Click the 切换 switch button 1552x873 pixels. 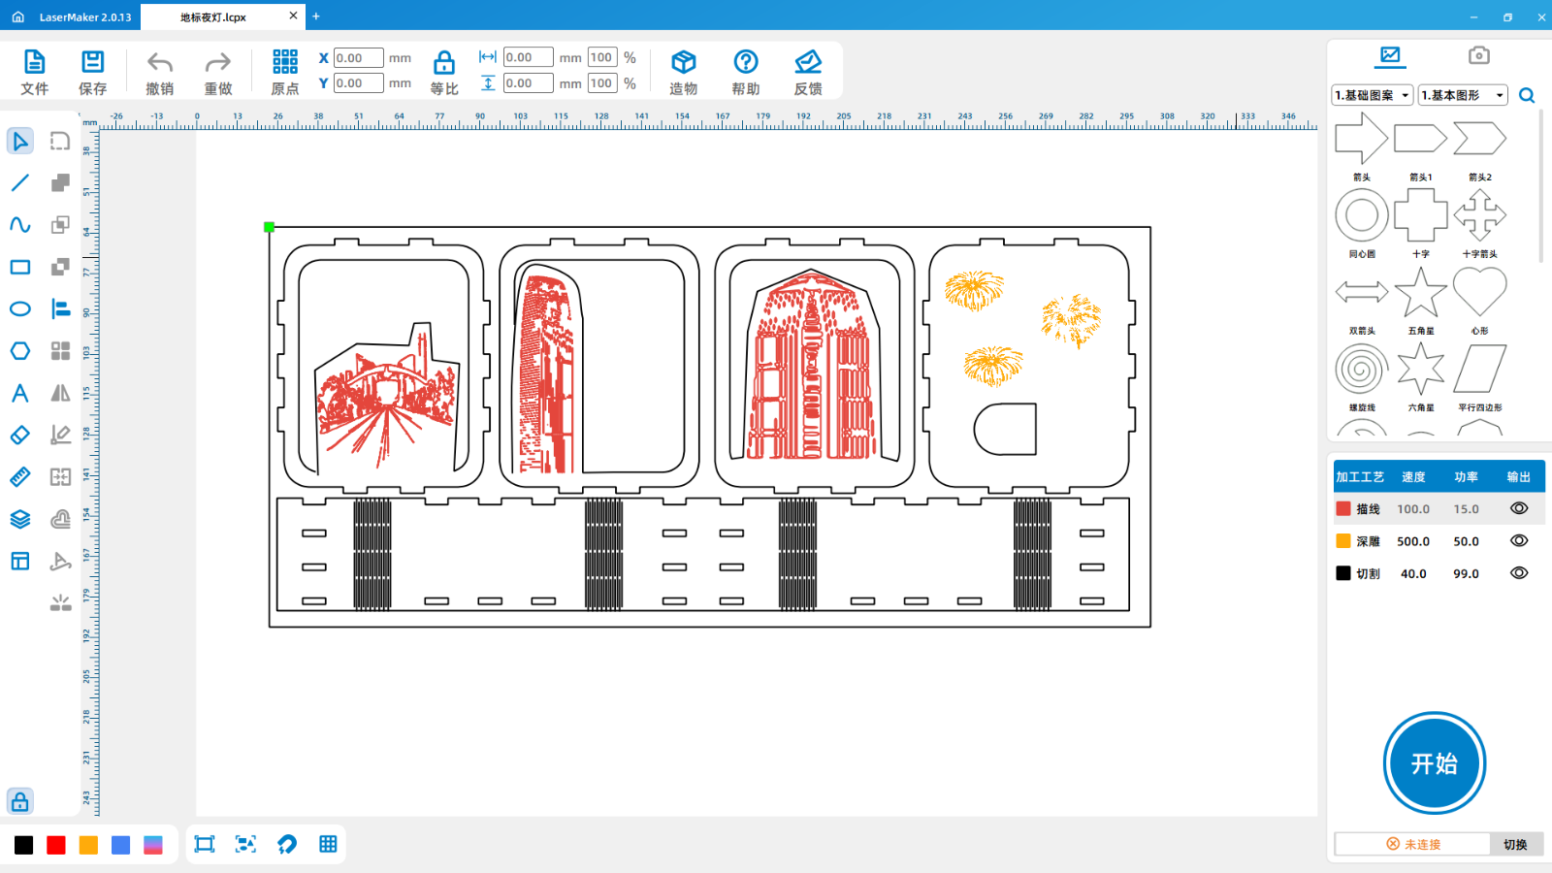coord(1515,844)
